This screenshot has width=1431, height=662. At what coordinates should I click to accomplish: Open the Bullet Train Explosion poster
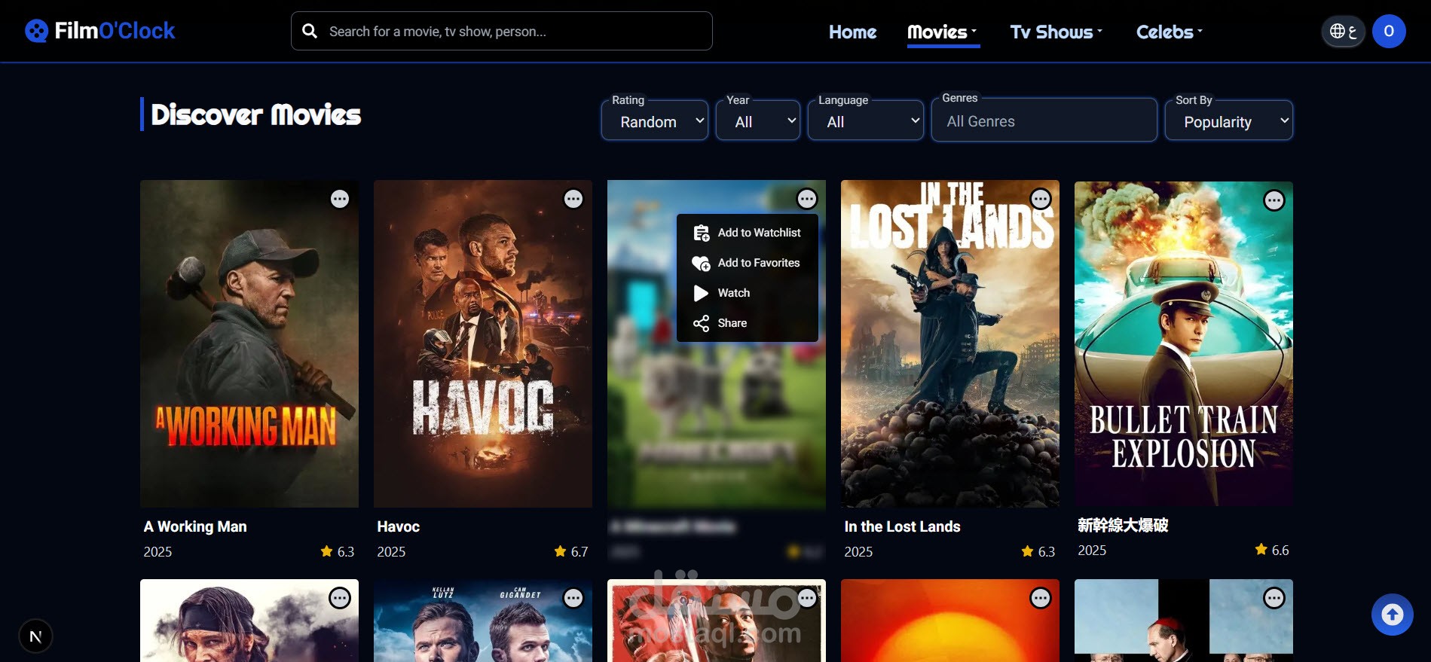tap(1184, 343)
